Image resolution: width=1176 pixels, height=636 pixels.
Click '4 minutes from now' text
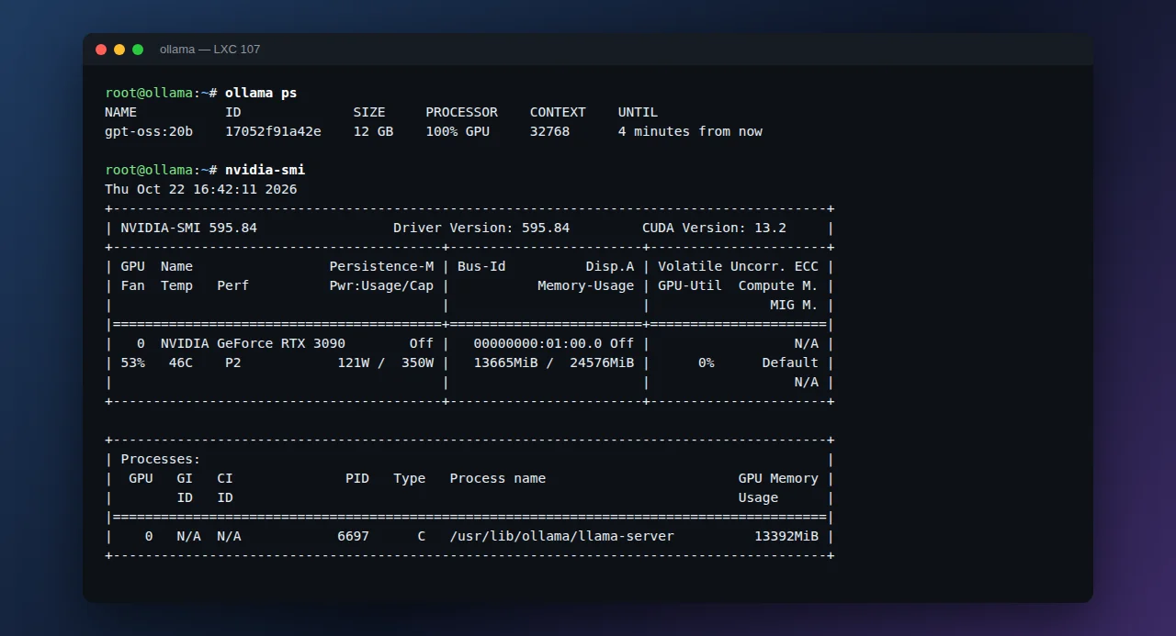(x=691, y=131)
